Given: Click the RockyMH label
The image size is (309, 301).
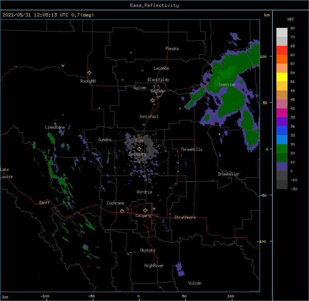Looking at the screenshot, I should point(88,81).
